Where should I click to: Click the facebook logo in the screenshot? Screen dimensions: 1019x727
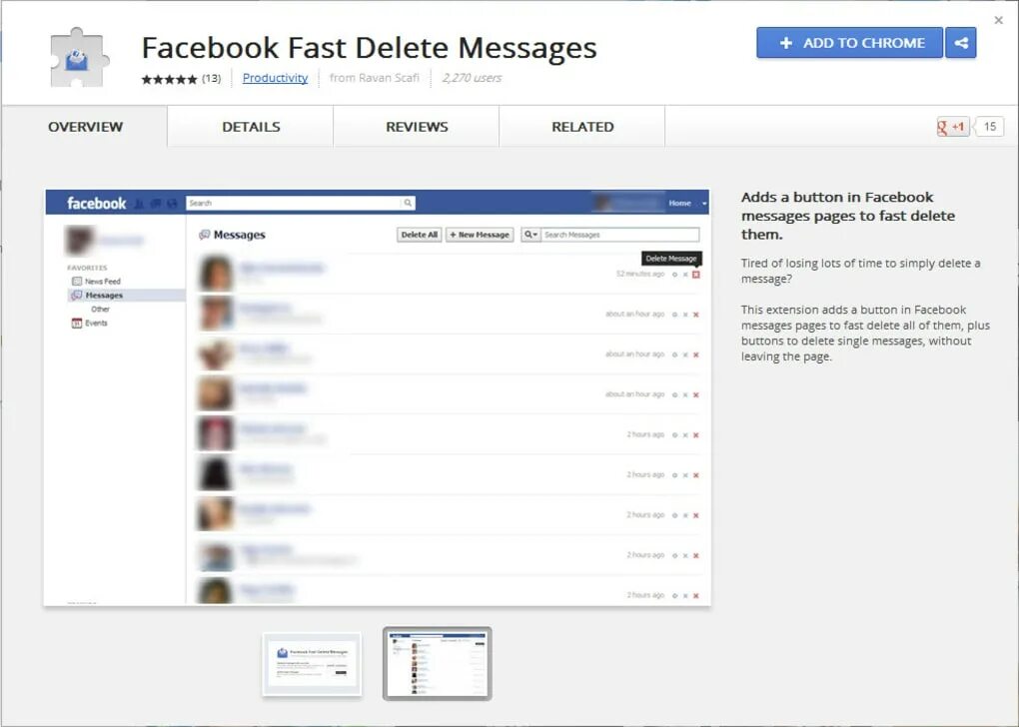pos(96,204)
